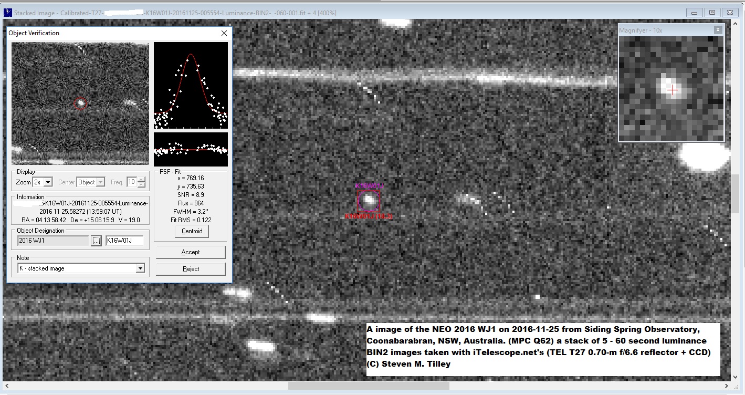Close the Magnifyer 10x panel

pos(718,30)
